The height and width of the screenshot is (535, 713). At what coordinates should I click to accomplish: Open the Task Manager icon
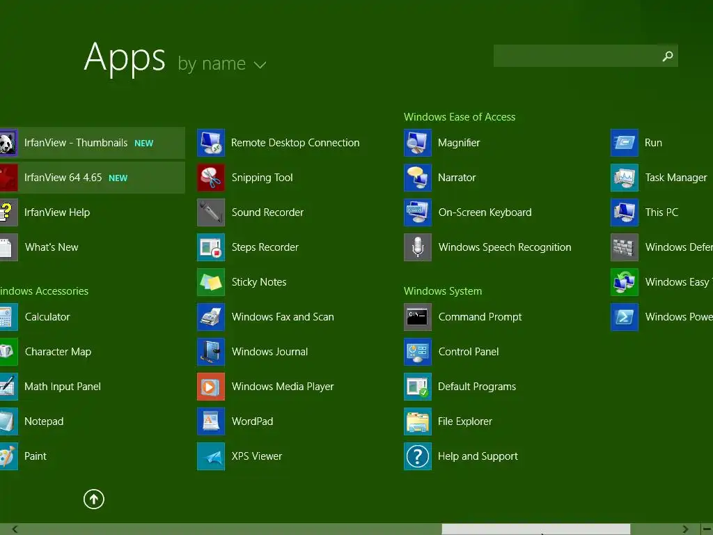point(625,178)
